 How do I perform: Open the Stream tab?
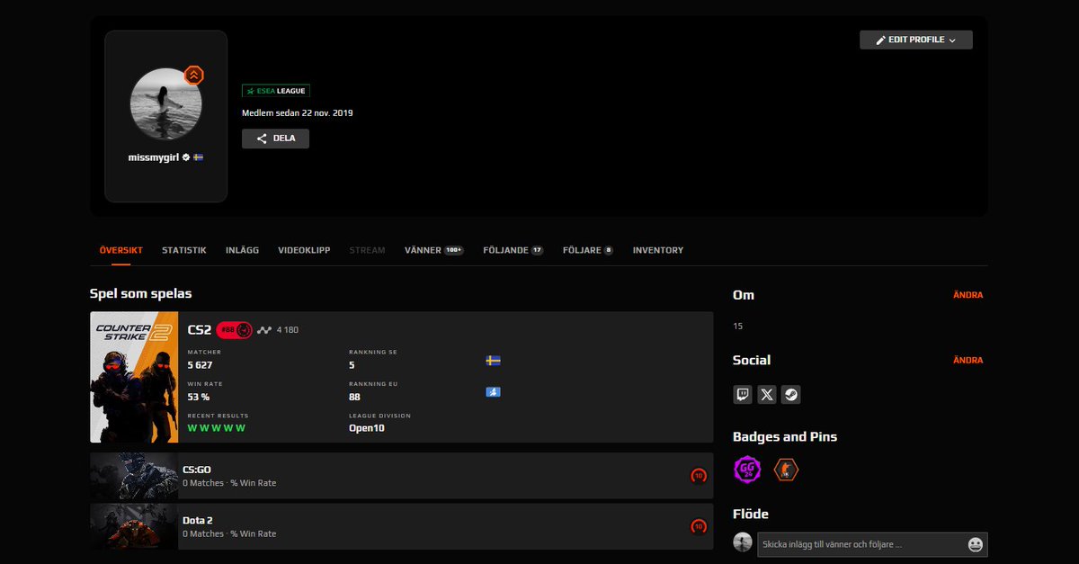367,250
